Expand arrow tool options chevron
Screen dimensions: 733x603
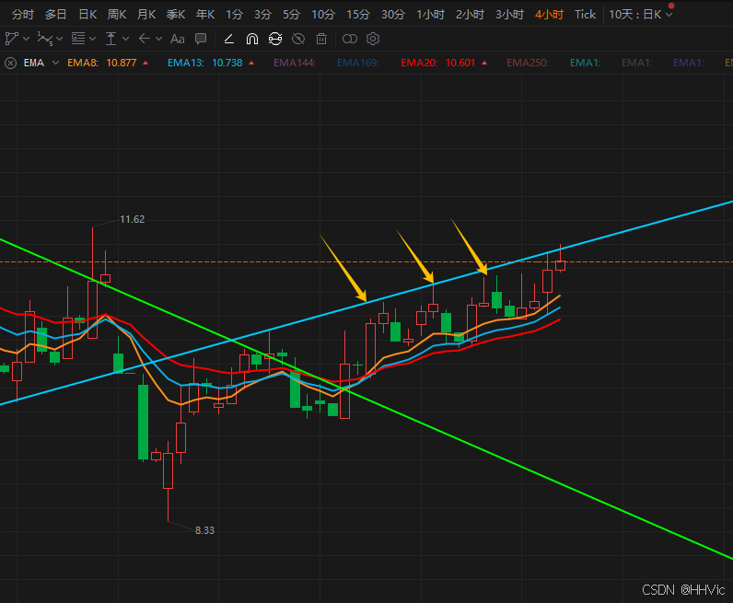tap(159, 39)
